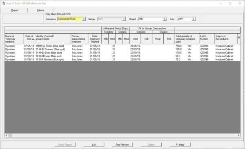Click the 75.0 quantity cell

tap(178, 60)
